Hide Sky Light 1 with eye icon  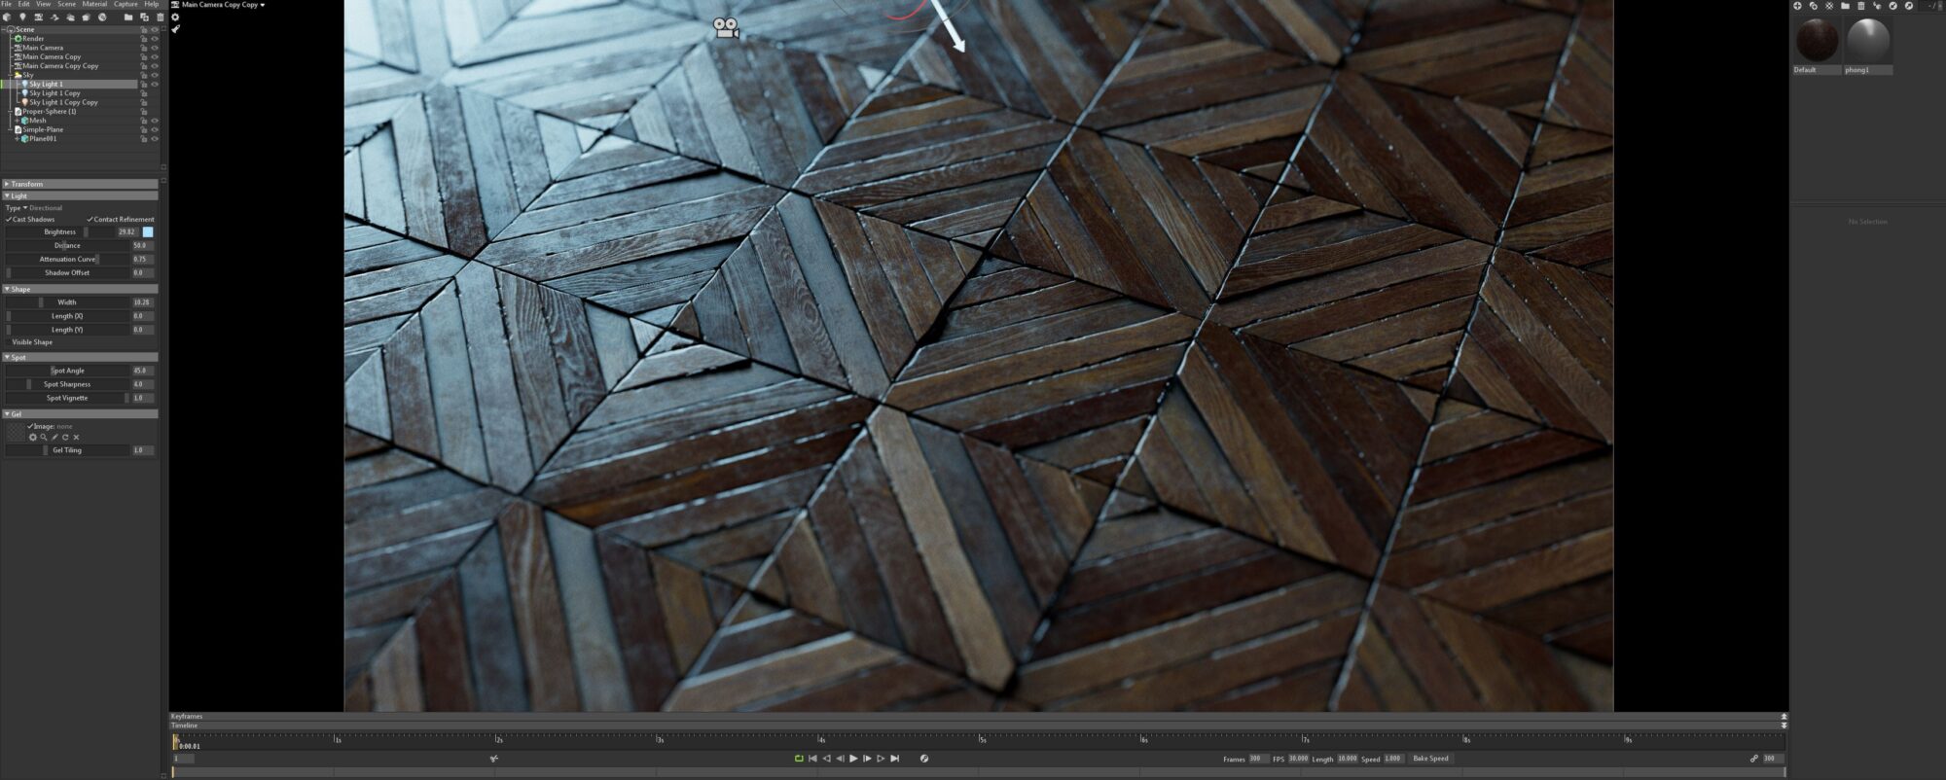point(155,85)
